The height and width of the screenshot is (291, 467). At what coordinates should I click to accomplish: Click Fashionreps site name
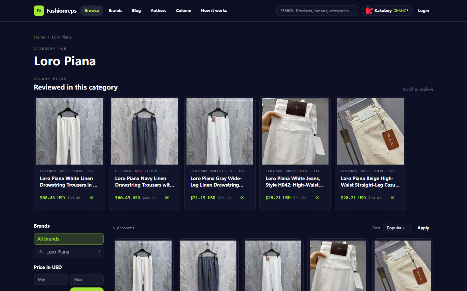point(62,11)
